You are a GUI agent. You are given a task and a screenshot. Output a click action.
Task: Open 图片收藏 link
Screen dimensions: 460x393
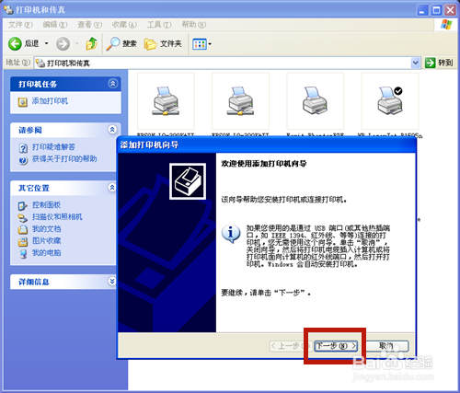tap(46, 241)
